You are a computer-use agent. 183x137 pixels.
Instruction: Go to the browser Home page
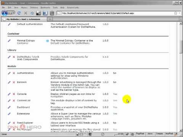pyautogui.click(x=32, y=13)
